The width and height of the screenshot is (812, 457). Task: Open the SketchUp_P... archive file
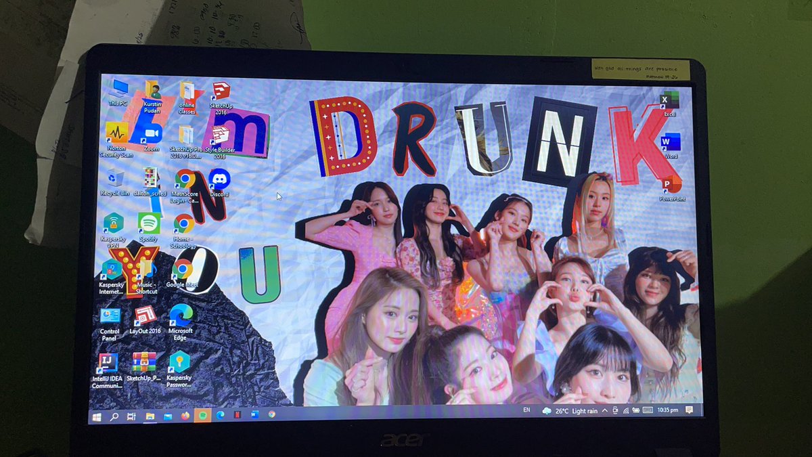point(143,368)
